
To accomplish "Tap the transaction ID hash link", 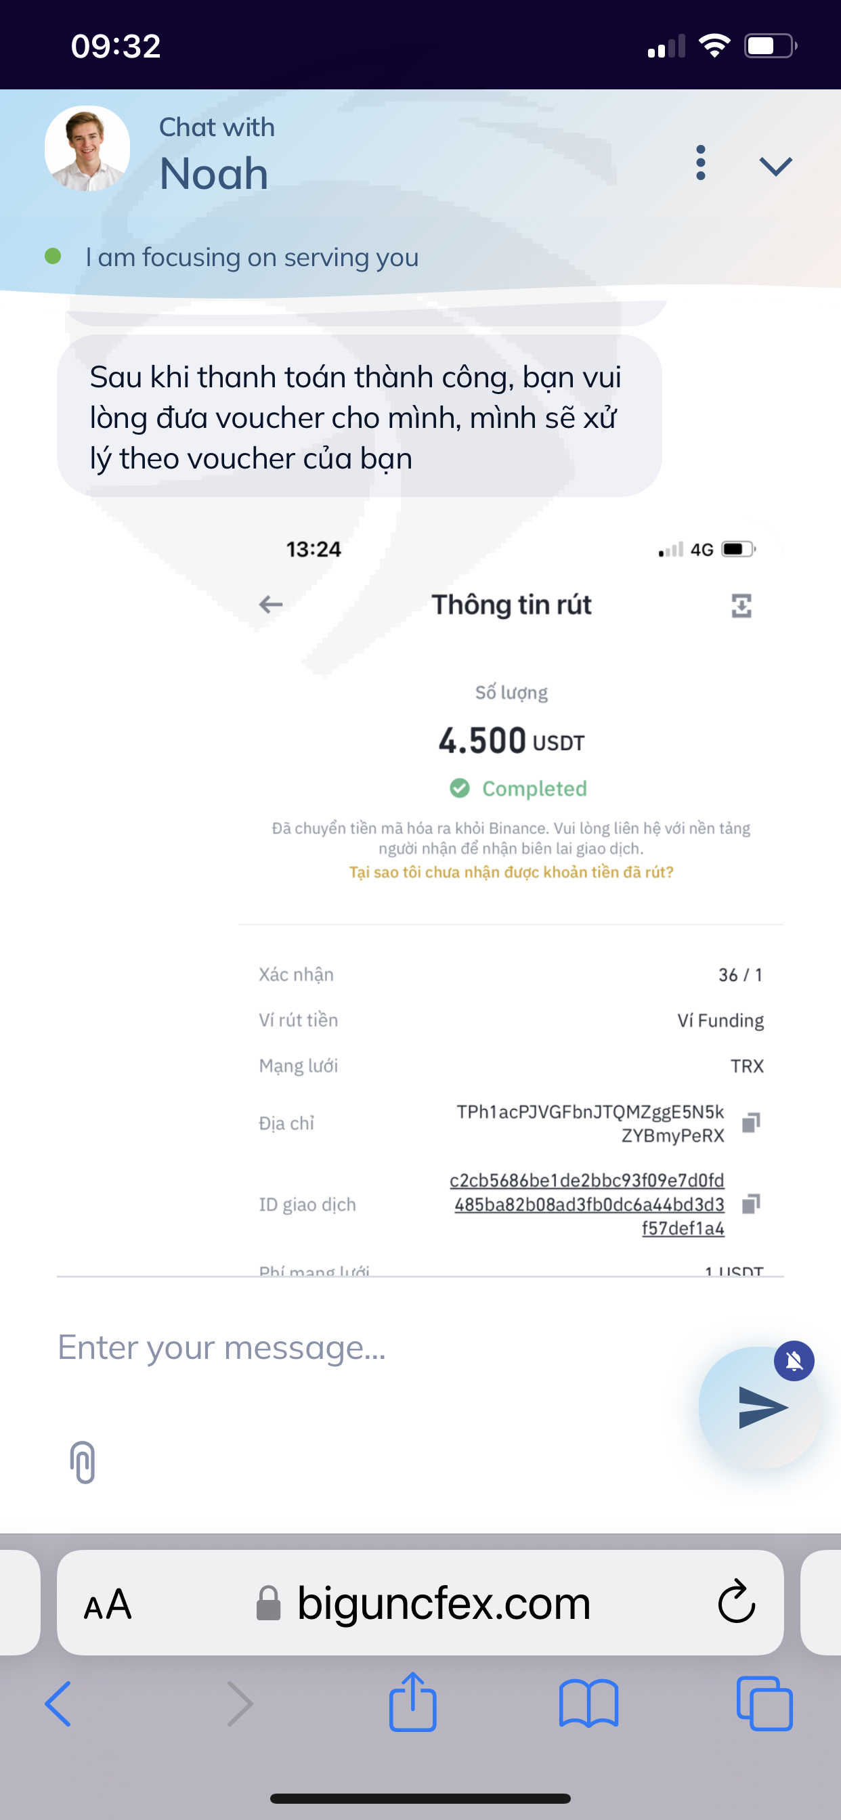I will tap(588, 1204).
